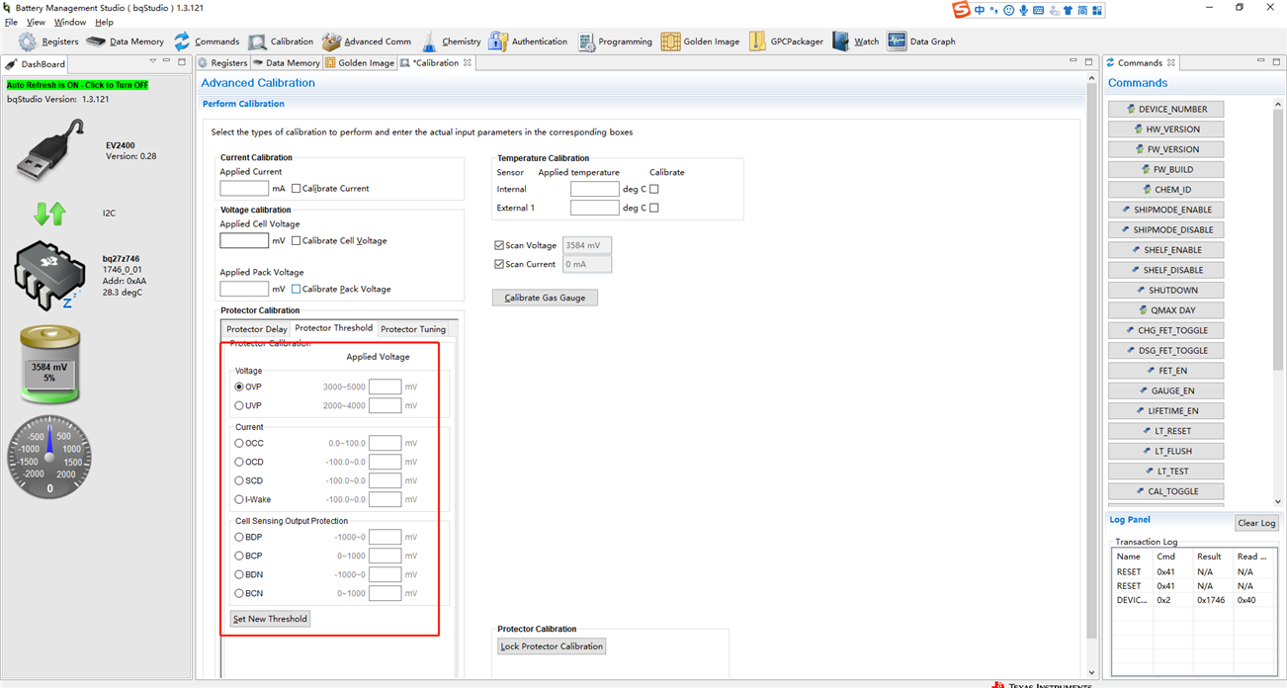Screen dimensions: 1287x688
Task: Switch to Protector Delay tab
Action: tap(256, 329)
